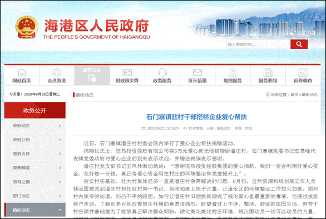Image resolution: width=326 pixels, height=219 pixels.
Task: Open the 网站首页 home icon
Action: point(22,72)
